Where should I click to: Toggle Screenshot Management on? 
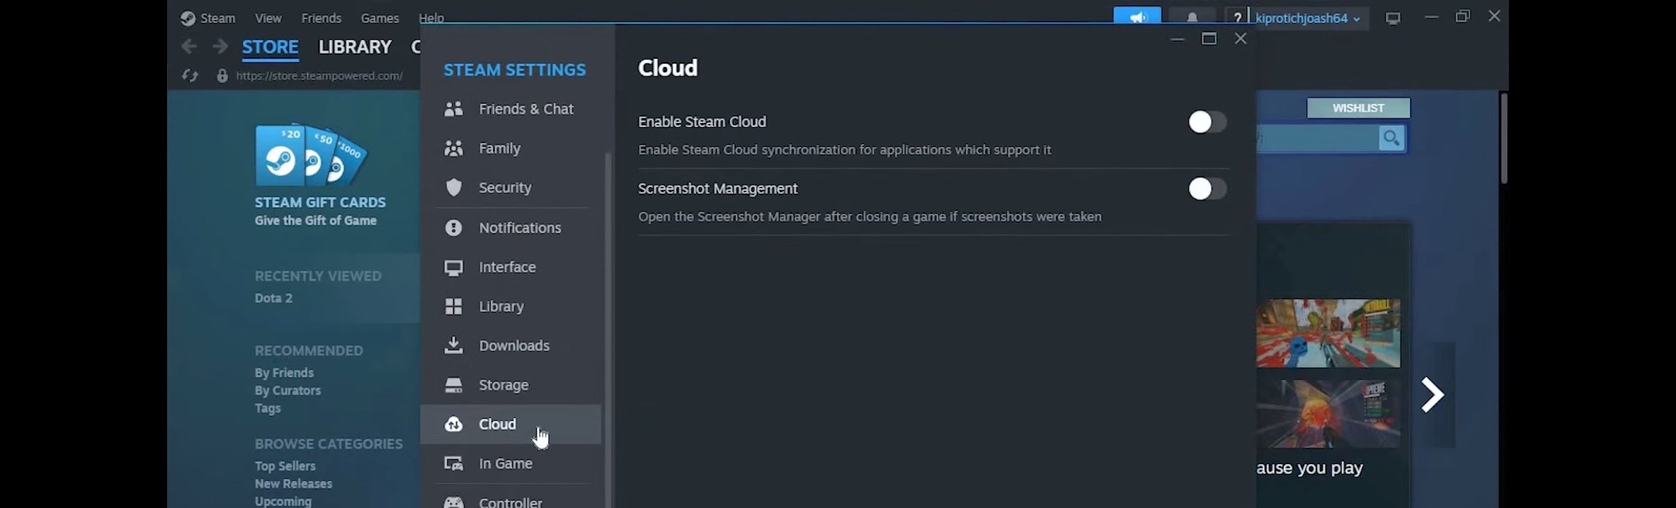coord(1207,189)
